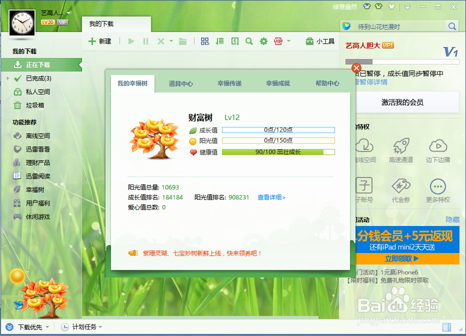This screenshot has width=466, height=336.
Task: Click the green 健康值 progress bar
Action: (278, 151)
